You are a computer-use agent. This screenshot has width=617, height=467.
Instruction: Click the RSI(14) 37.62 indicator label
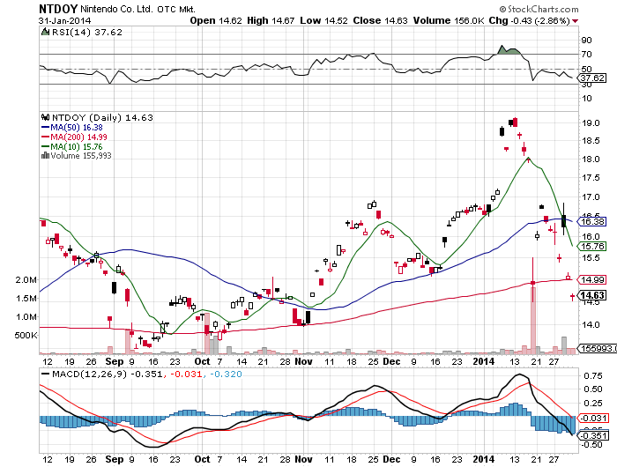click(87, 33)
